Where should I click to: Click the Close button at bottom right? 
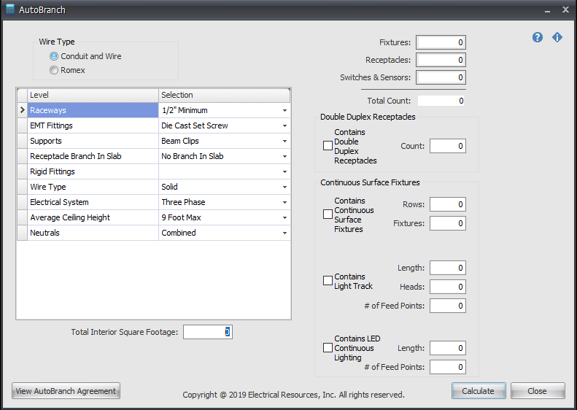[538, 391]
